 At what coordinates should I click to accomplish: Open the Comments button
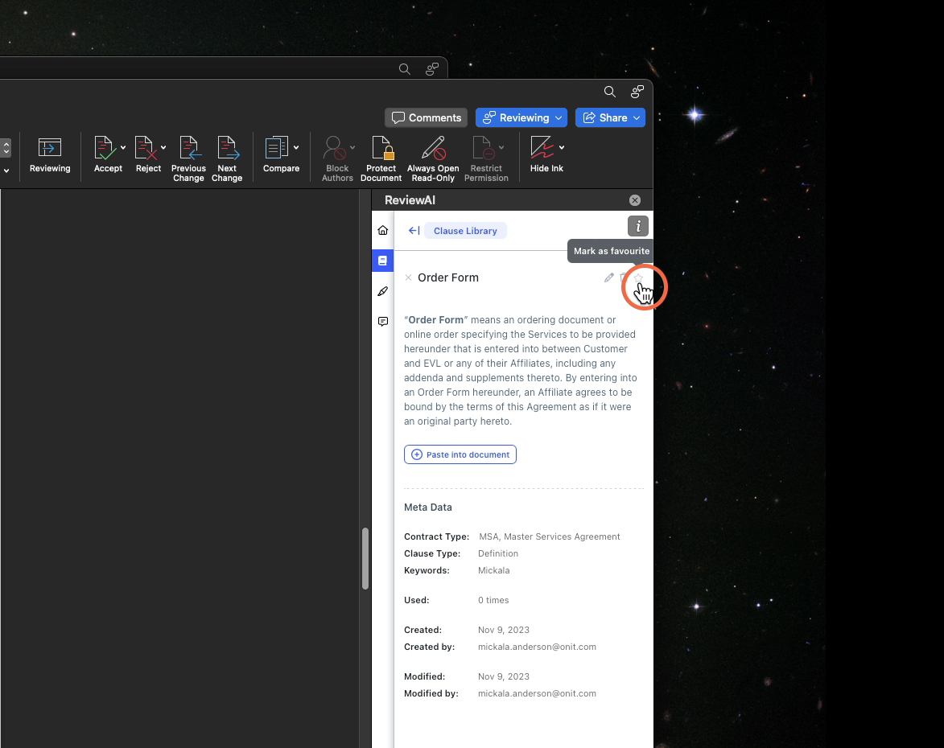(427, 118)
